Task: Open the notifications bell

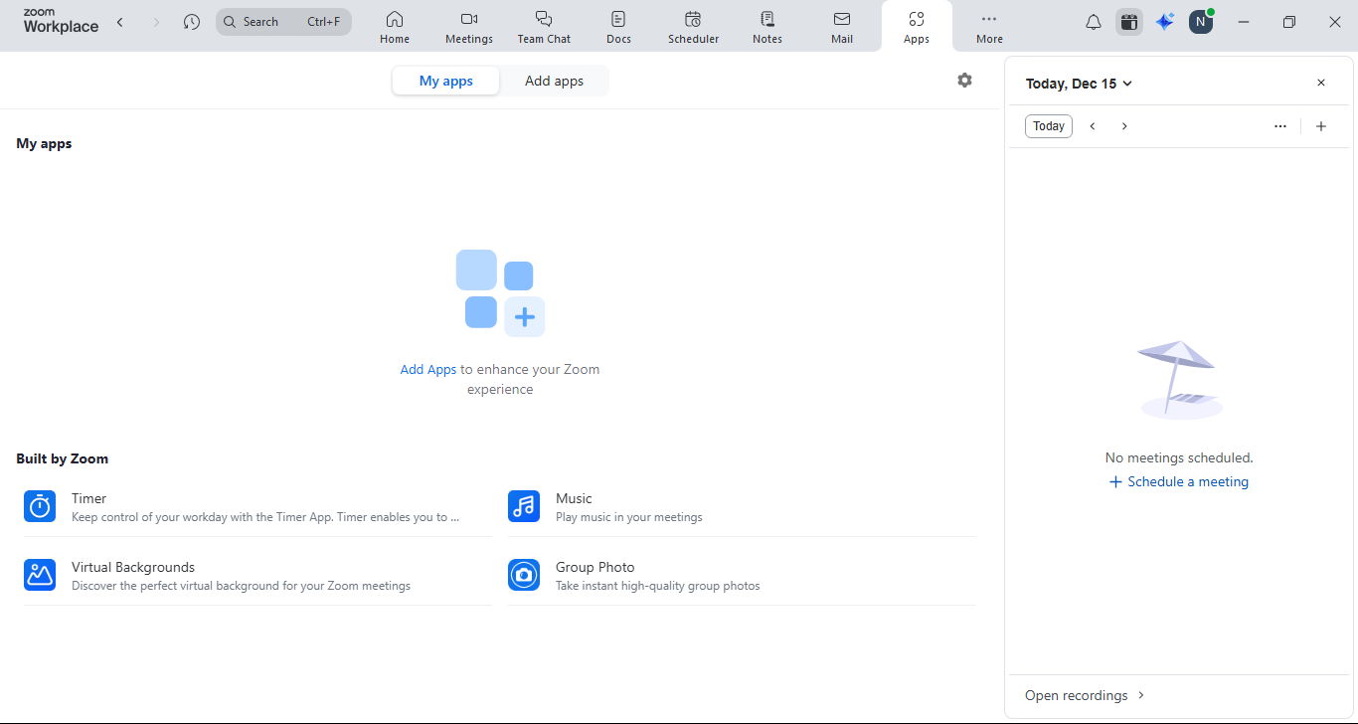Action: [1093, 22]
